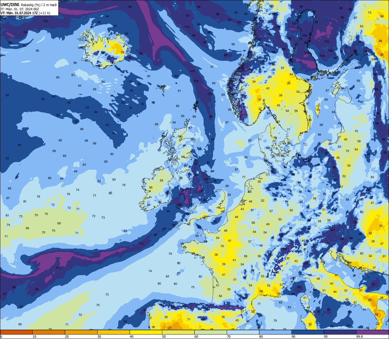The image size is (389, 339).
Task: Click the humidity value '21' over Spain
Action: (x=170, y=328)
